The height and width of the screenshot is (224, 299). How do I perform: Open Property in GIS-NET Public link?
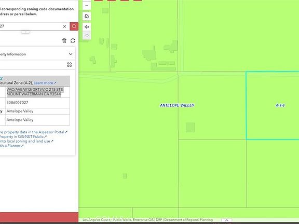[x=23, y=136]
